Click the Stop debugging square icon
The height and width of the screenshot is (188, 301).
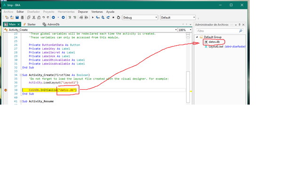113,17
